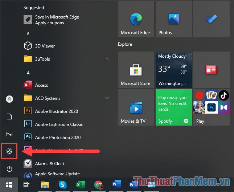
Task: Click the Windows Start button
Action: [x=9, y=185]
